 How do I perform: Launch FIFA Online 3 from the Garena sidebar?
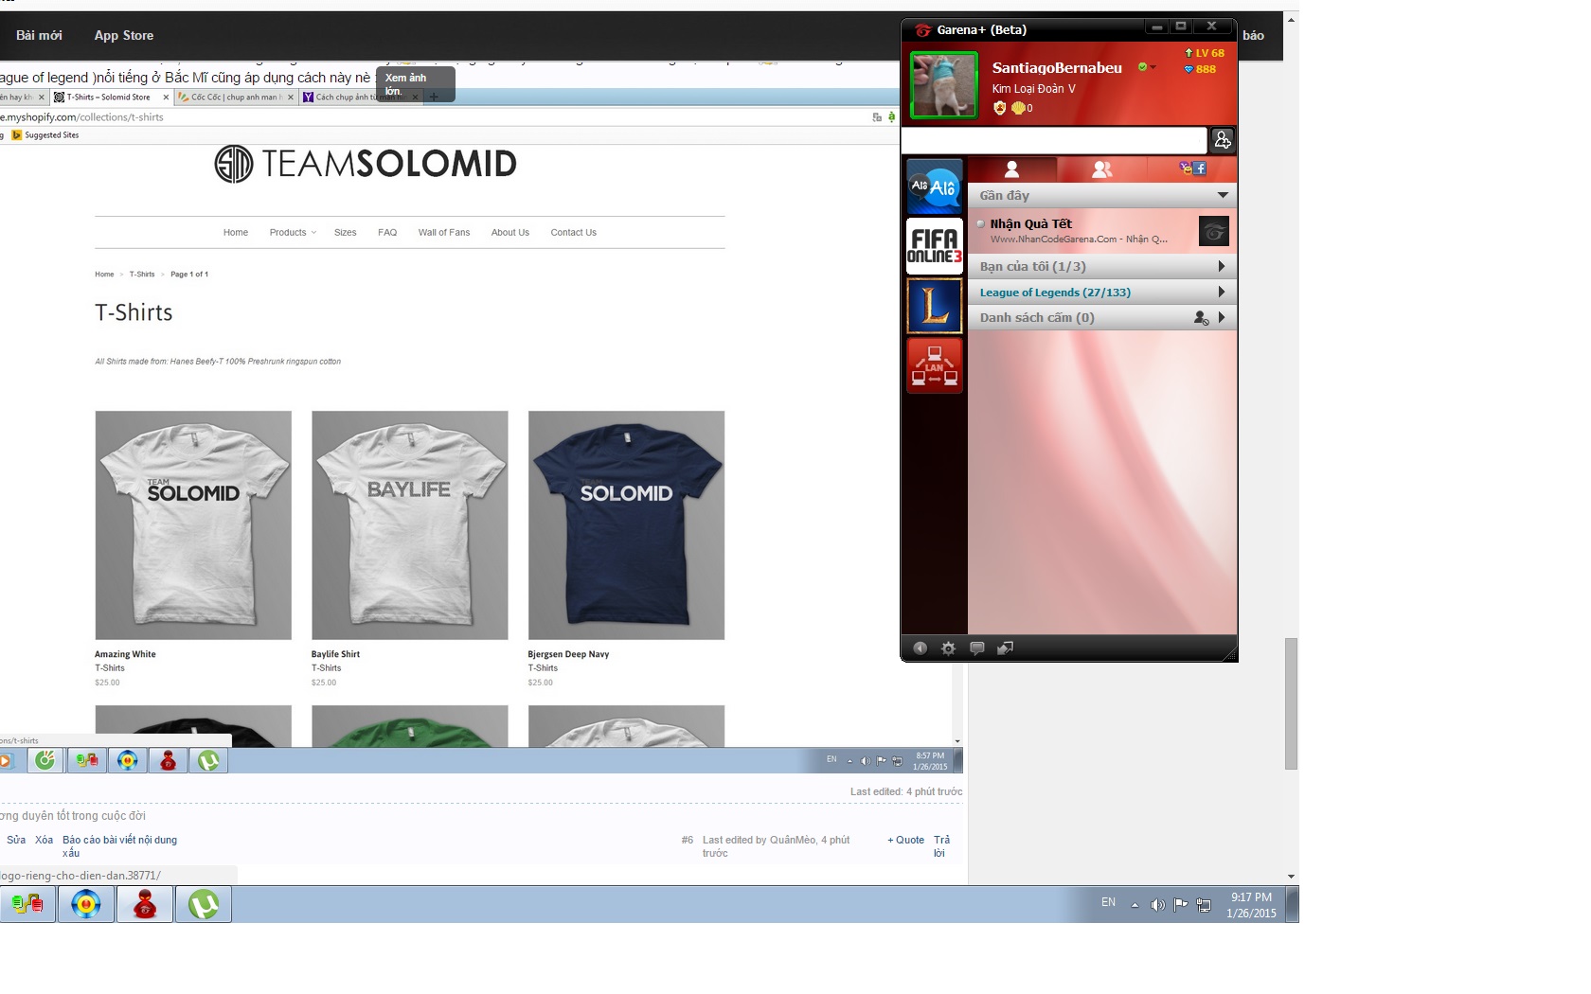pos(935,246)
